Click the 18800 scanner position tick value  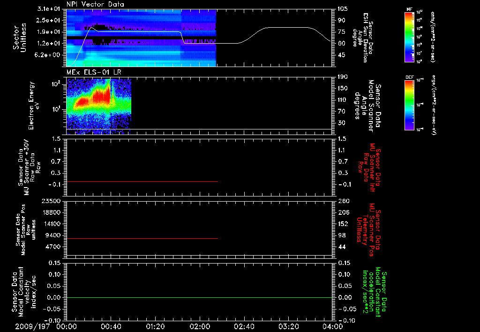pyautogui.click(x=51, y=212)
